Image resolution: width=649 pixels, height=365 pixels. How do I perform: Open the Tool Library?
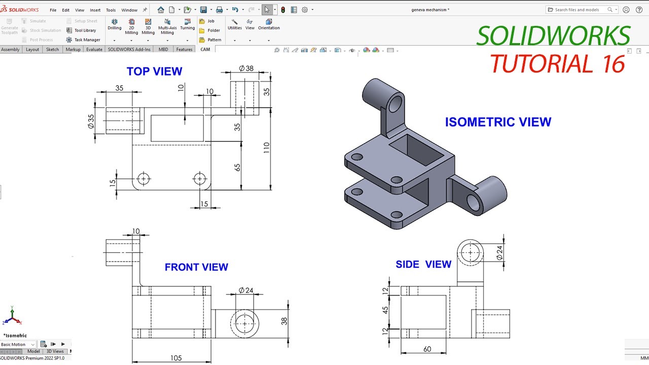[x=81, y=30]
